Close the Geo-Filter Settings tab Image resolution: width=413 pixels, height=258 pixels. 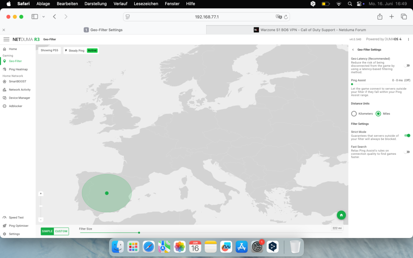coord(4,30)
